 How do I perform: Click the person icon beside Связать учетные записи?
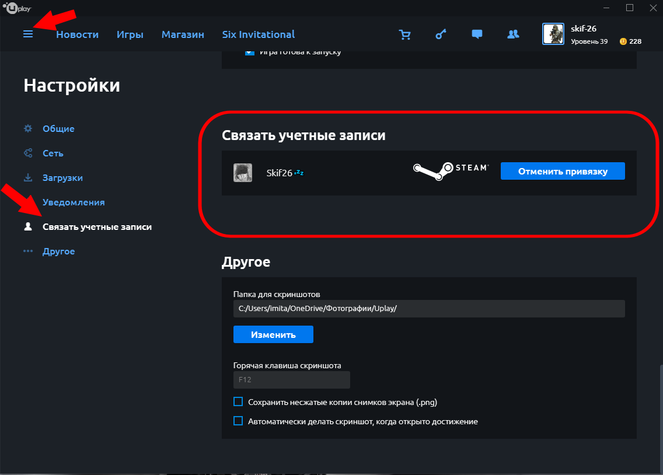[28, 226]
